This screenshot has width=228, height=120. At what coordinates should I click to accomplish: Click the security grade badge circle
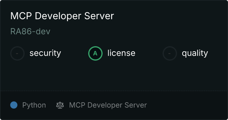click(17, 53)
